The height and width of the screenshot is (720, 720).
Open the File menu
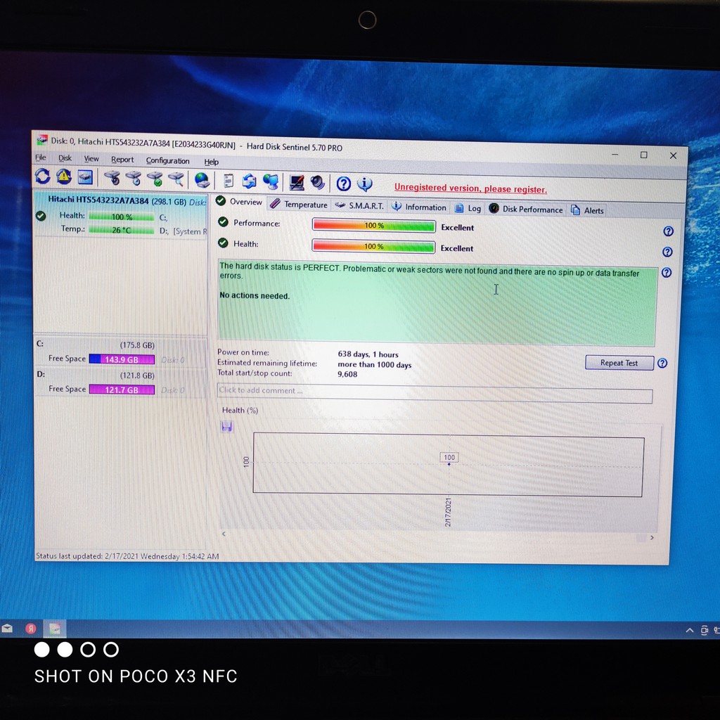41,157
